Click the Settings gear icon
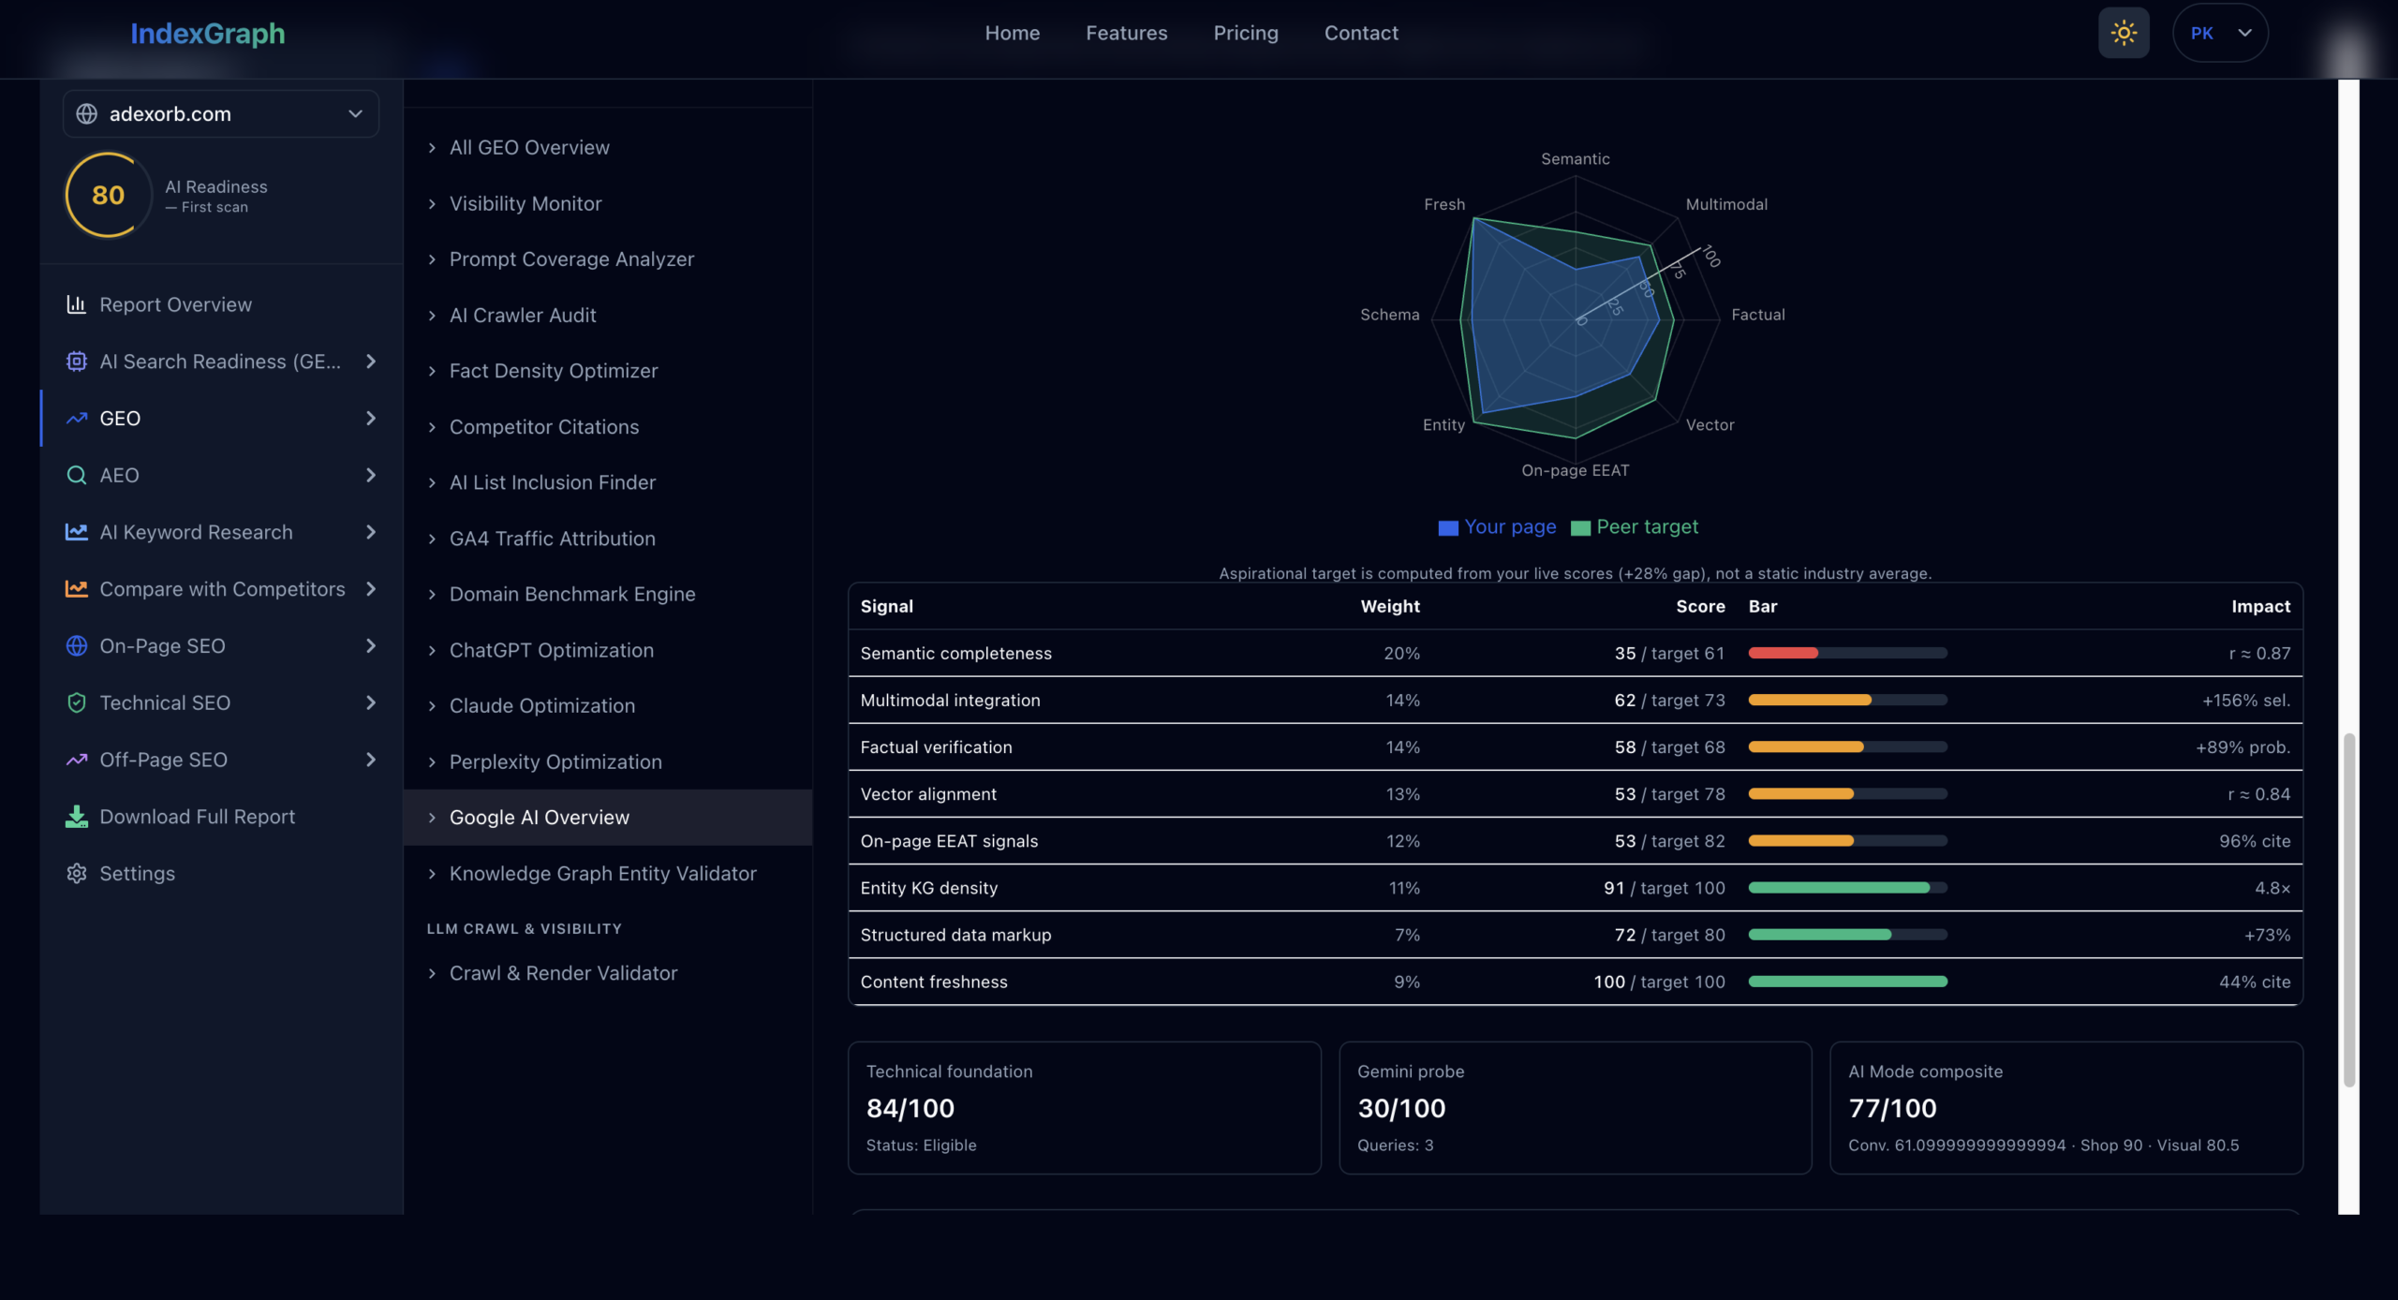Image resolution: width=2398 pixels, height=1300 pixels. click(76, 874)
